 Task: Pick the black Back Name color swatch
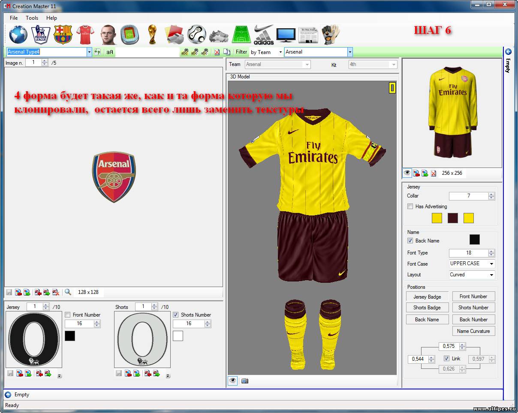pyautogui.click(x=474, y=239)
